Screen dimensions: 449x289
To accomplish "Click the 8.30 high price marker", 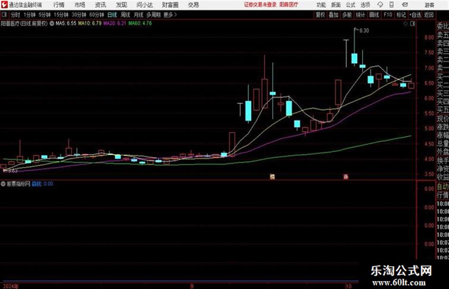I will click(363, 31).
